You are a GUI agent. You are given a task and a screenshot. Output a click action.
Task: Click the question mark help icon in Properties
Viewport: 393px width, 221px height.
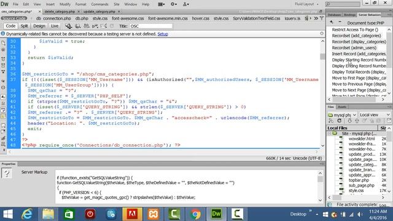coord(7,173)
